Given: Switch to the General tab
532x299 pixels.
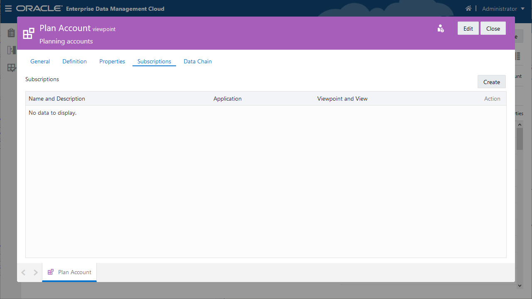Looking at the screenshot, I should [x=40, y=61].
